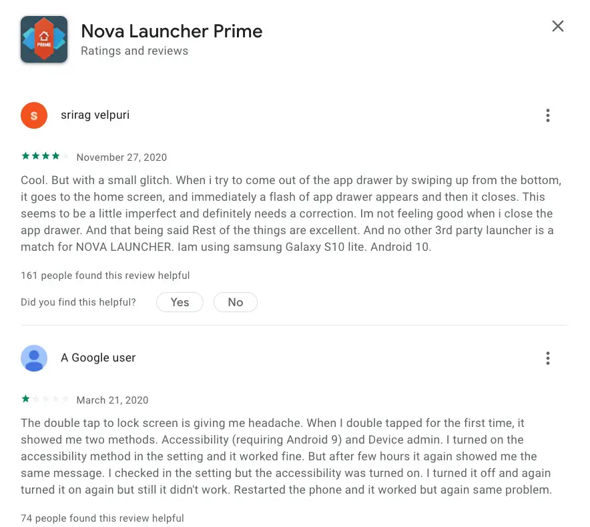Click the 161 people found helpful text

tap(105, 276)
